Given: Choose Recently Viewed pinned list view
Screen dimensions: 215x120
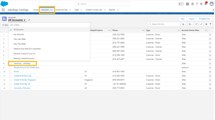Looking at the screenshot, I should (x=49, y=54).
